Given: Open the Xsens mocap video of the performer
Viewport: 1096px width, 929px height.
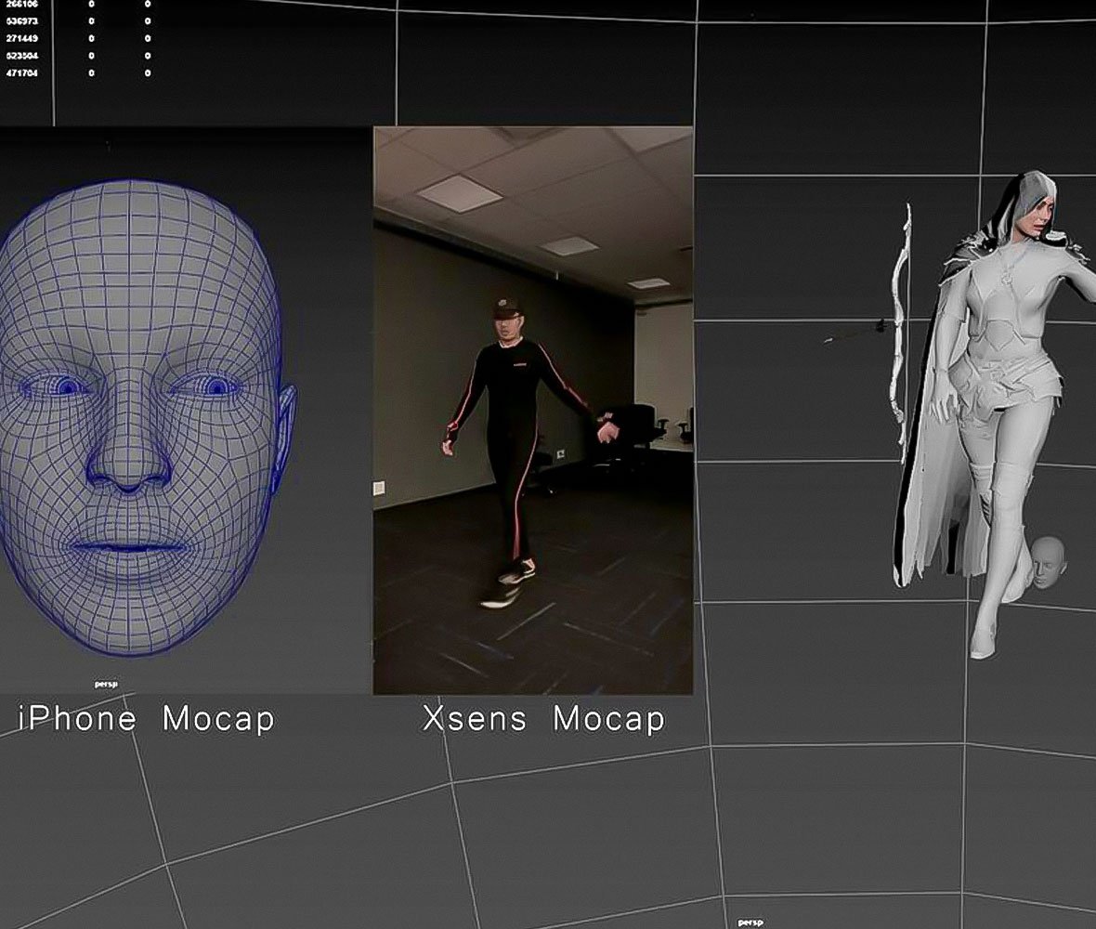Looking at the screenshot, I should click(532, 411).
